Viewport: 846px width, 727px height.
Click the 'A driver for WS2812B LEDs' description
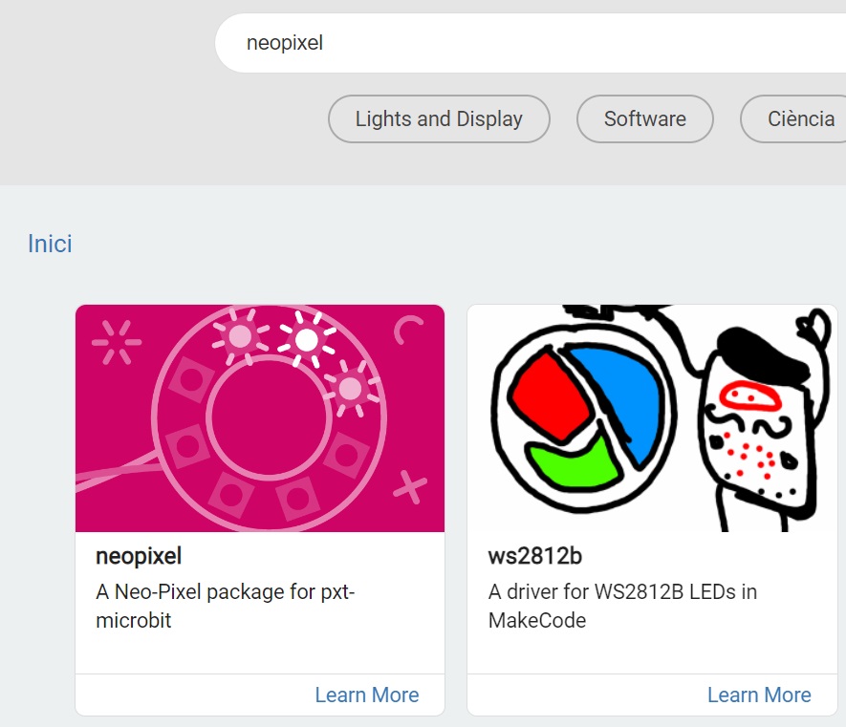(622, 607)
